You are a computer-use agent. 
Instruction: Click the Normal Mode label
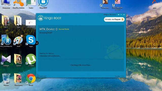coord(64,29)
